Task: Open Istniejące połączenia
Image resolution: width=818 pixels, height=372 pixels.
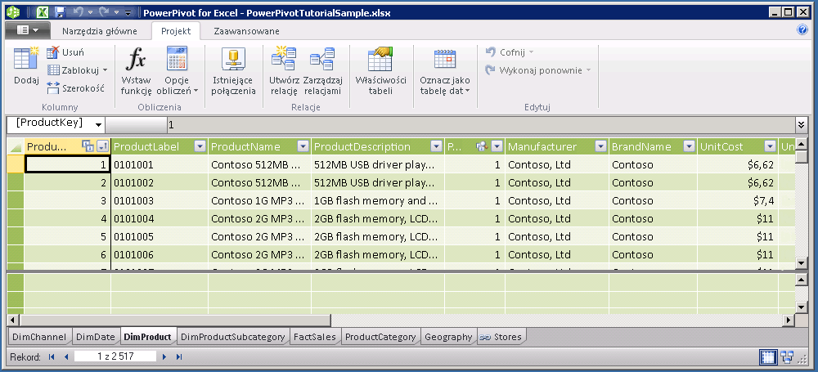Action: point(233,72)
